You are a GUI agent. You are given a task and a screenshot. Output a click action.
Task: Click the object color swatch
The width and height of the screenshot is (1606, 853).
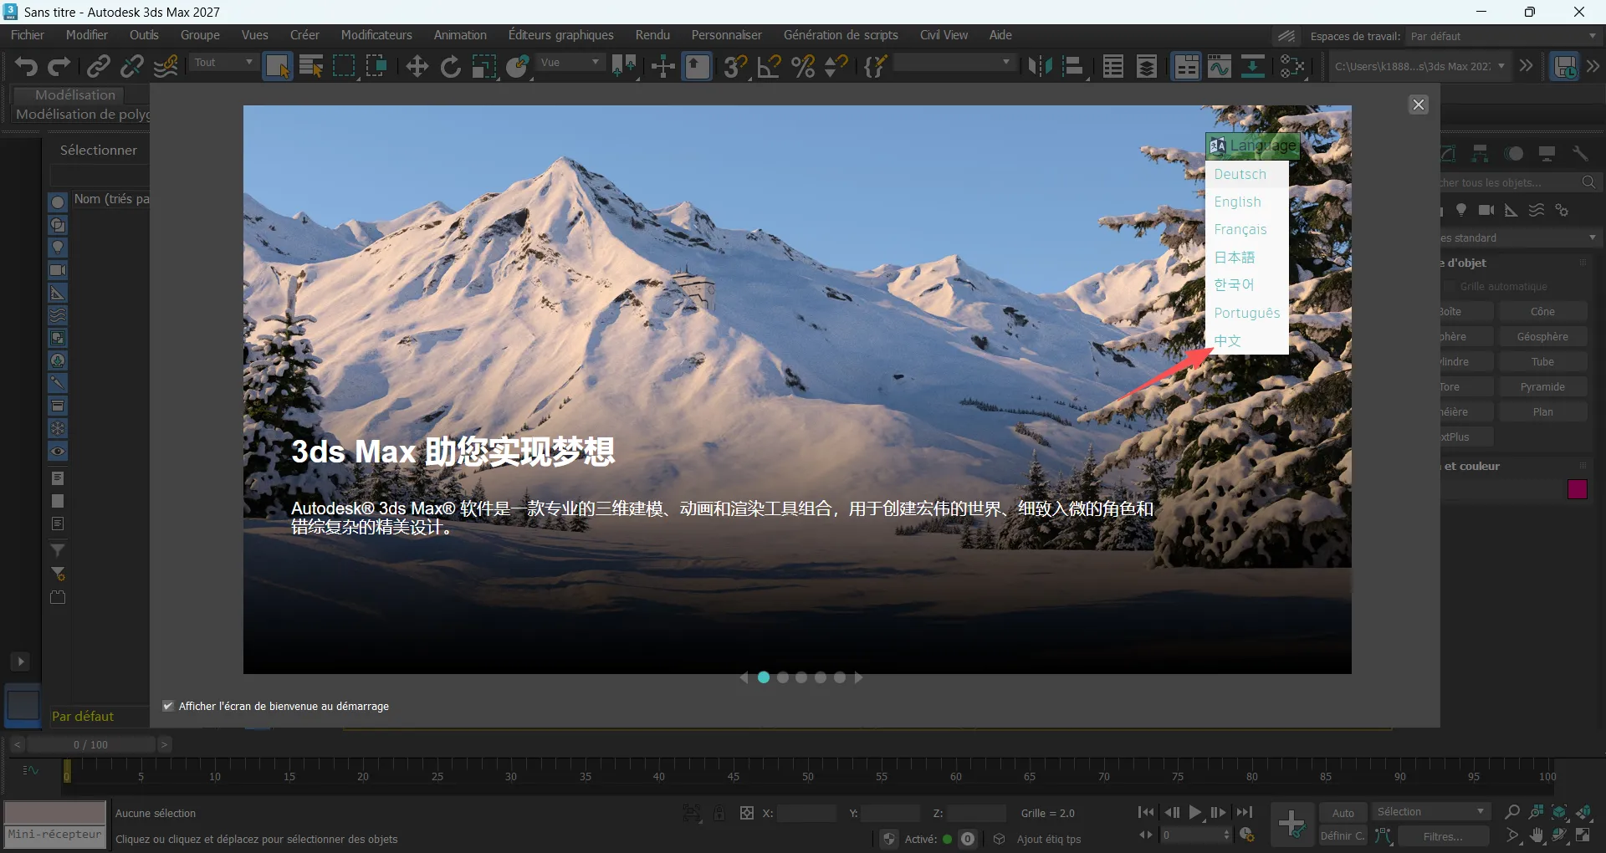coord(1578,489)
